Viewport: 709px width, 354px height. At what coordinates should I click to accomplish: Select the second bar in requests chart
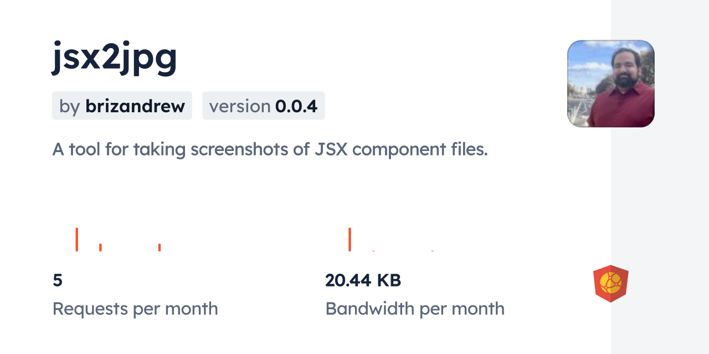100,247
